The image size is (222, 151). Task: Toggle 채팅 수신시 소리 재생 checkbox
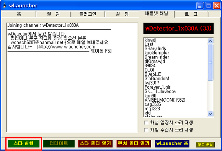tap(146, 130)
